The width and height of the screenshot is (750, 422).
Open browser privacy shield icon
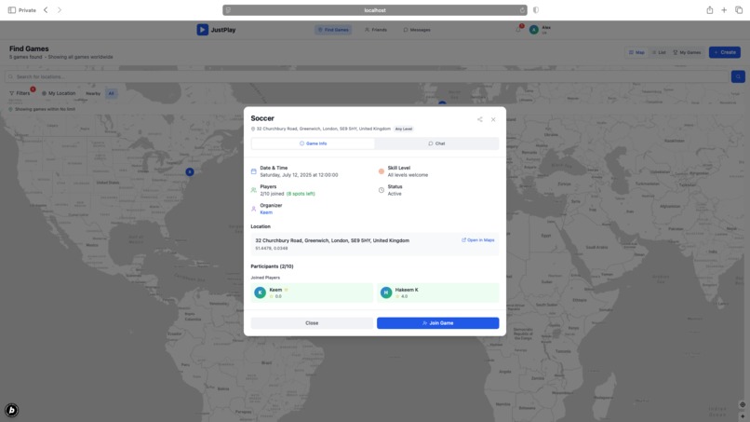[x=536, y=10]
